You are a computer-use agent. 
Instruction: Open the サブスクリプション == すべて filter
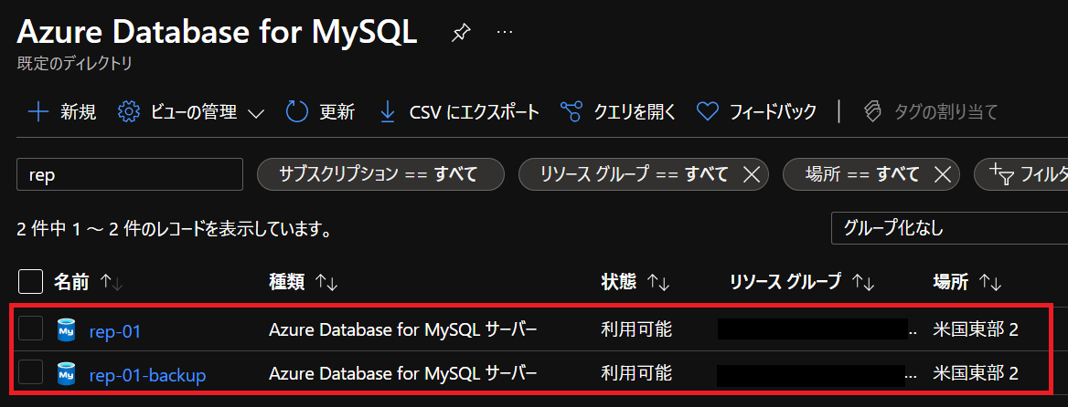[380, 174]
